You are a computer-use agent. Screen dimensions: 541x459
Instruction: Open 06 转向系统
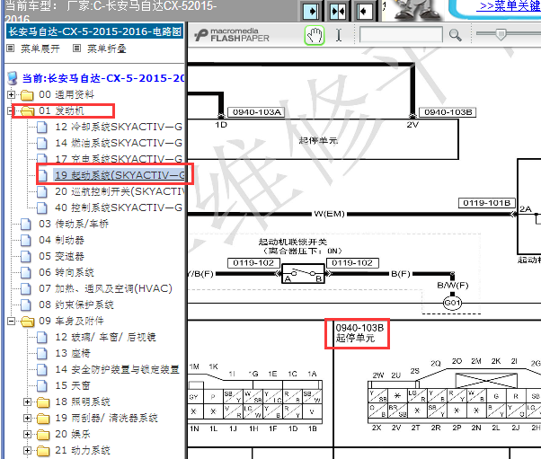click(67, 272)
